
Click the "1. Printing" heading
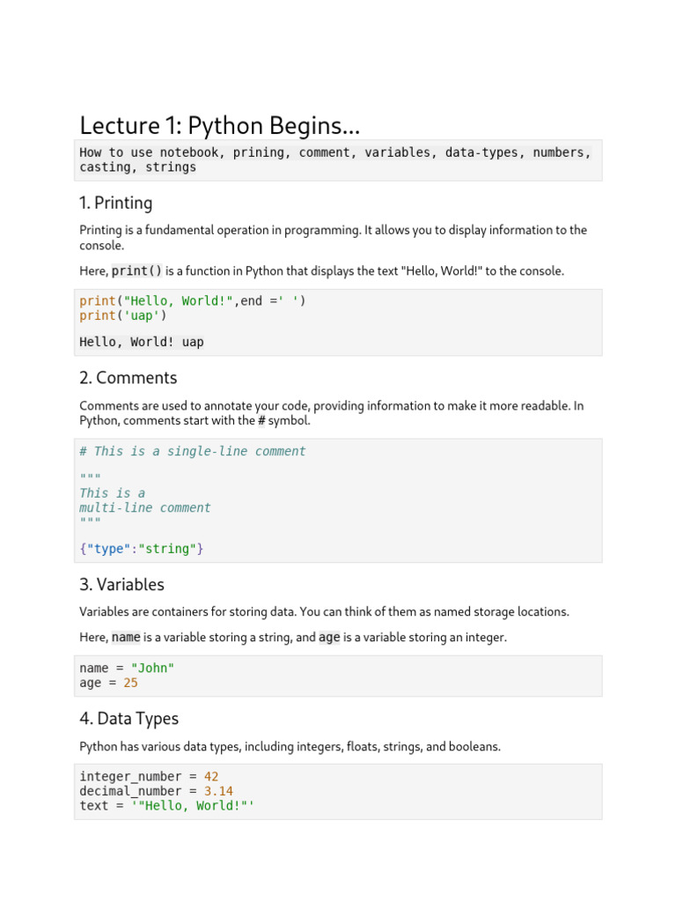tap(115, 203)
